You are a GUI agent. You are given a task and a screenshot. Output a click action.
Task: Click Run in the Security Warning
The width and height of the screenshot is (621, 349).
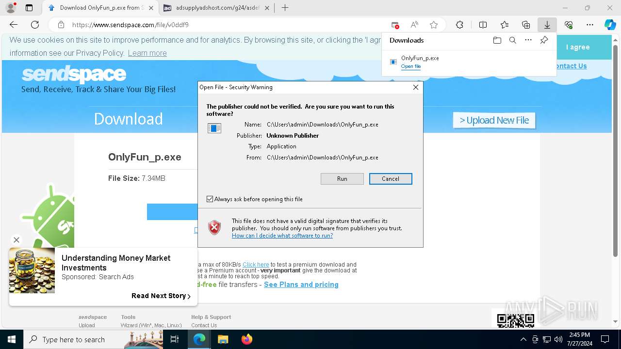pyautogui.click(x=342, y=179)
